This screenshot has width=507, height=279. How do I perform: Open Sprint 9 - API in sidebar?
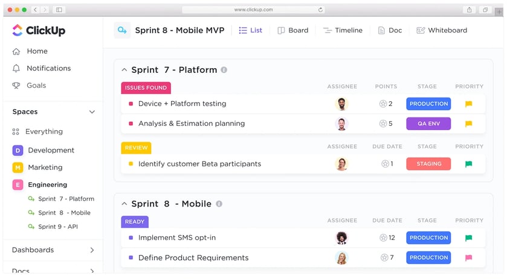(58, 227)
